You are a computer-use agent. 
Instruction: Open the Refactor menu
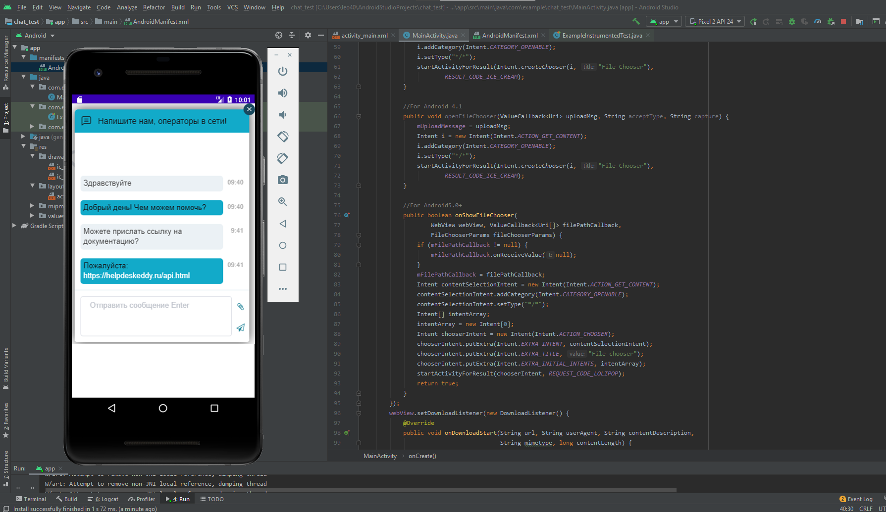[154, 7]
